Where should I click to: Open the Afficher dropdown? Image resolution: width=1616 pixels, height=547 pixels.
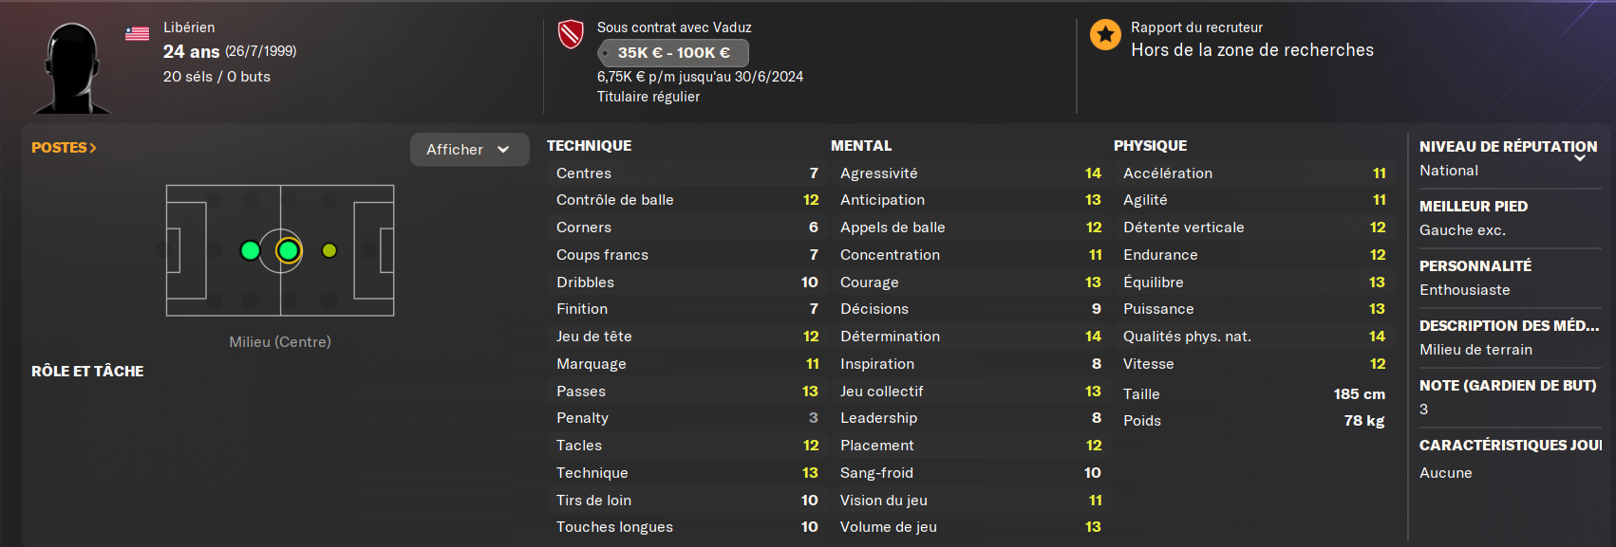469,150
